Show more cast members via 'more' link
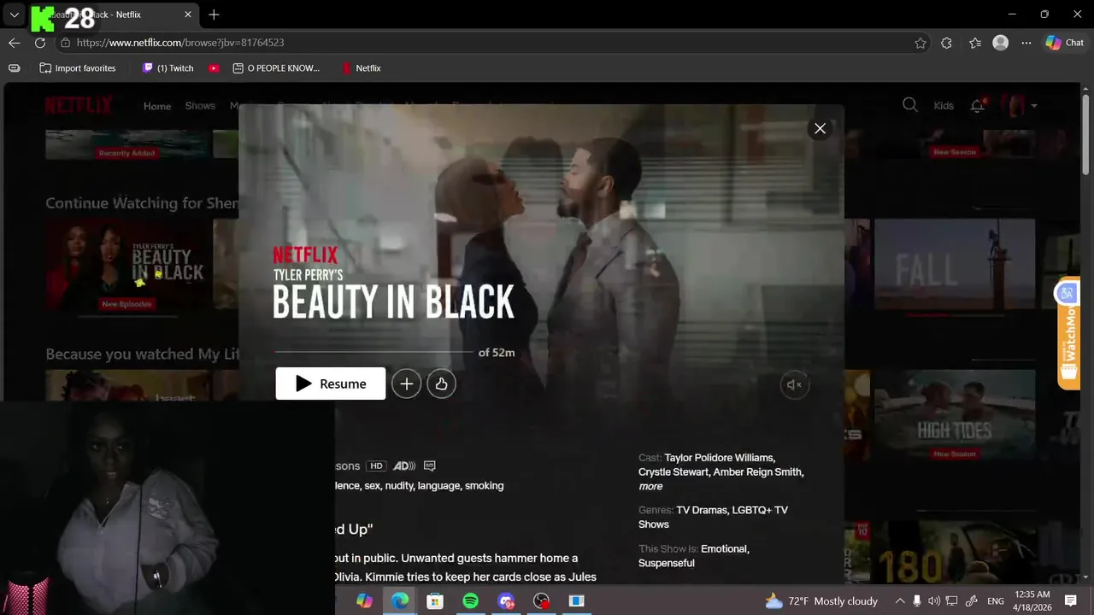 click(x=650, y=486)
